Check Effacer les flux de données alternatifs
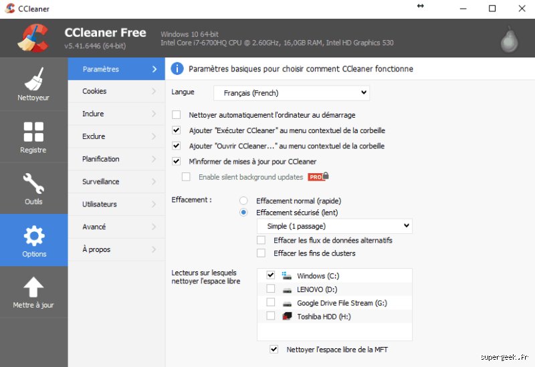The height and width of the screenshot is (367, 535). click(x=261, y=240)
